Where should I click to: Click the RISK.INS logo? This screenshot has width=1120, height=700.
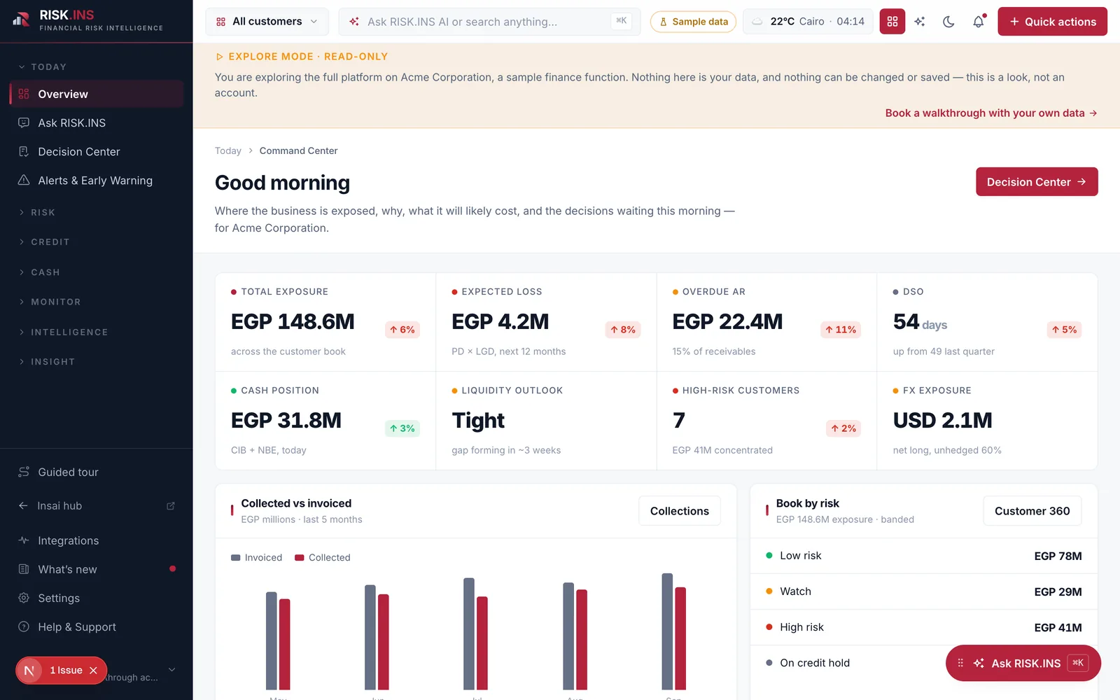[x=87, y=21]
